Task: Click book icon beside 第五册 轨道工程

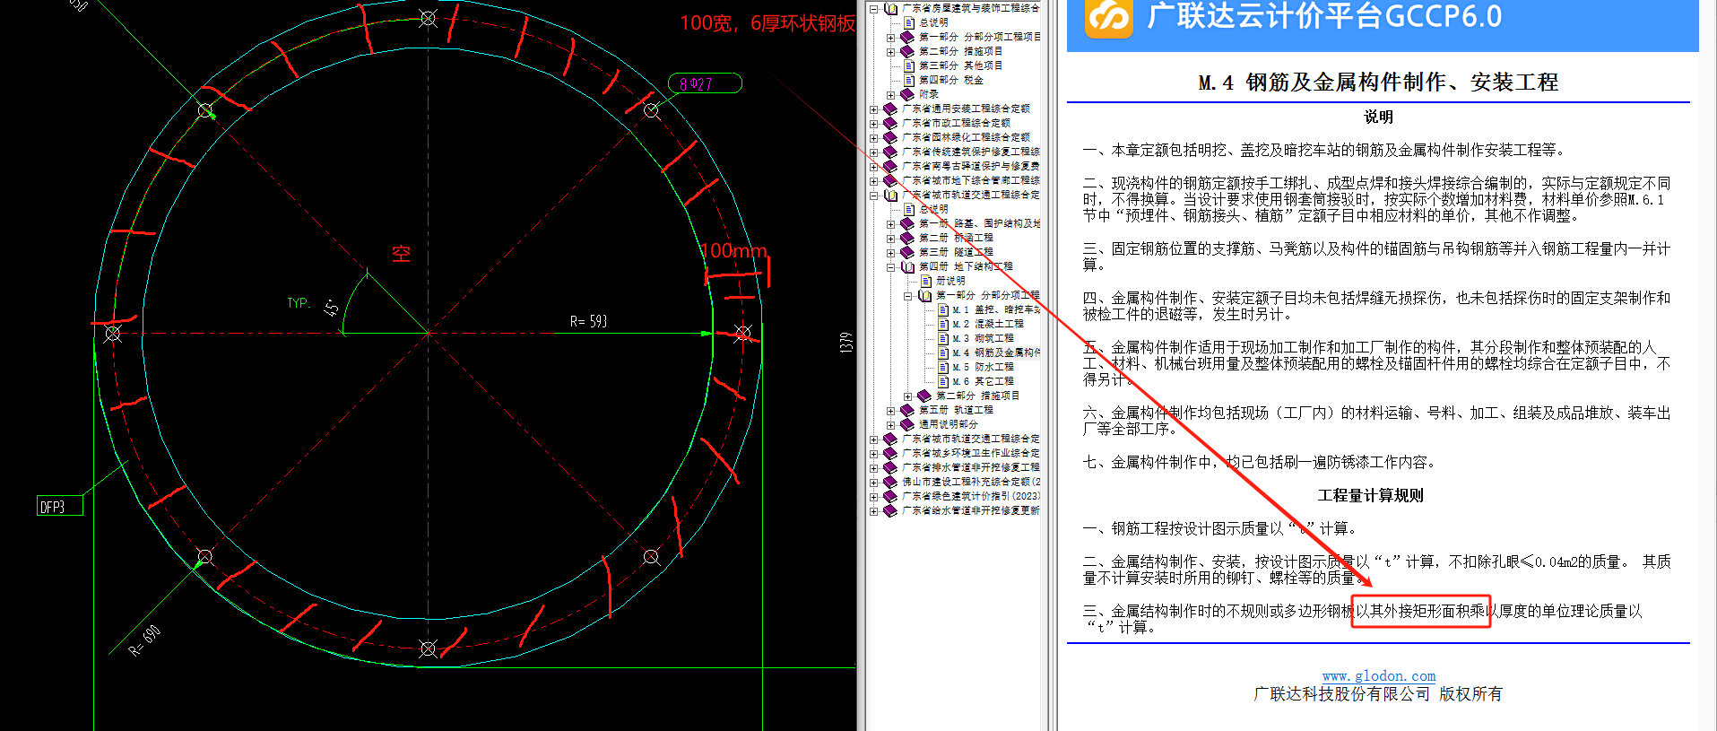Action: tap(906, 410)
